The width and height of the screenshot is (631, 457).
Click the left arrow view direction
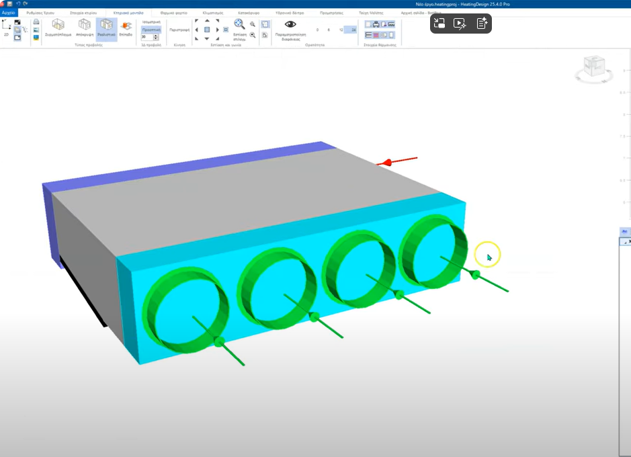tap(196, 30)
